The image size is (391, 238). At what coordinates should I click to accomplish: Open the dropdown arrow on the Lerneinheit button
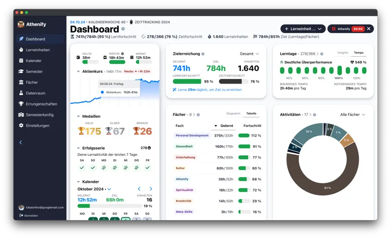click(320, 29)
